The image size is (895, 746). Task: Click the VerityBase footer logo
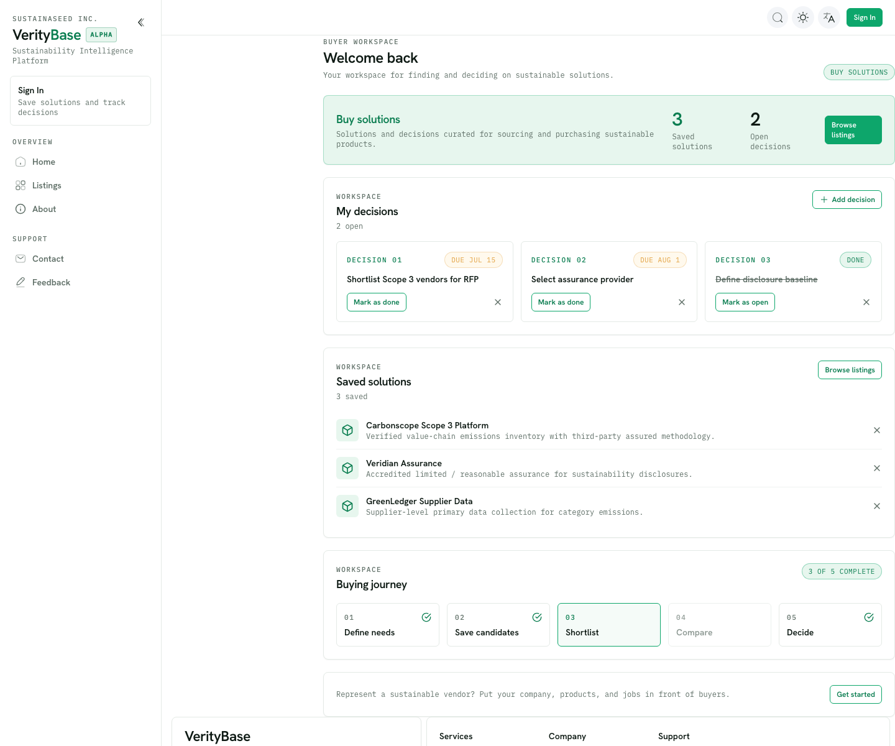click(x=218, y=736)
